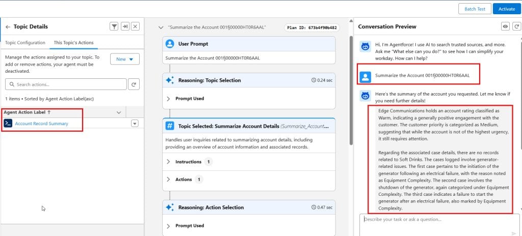Click the clock icon next to 0.47 sec
Screen dimensions: 522x236
tap(314, 208)
